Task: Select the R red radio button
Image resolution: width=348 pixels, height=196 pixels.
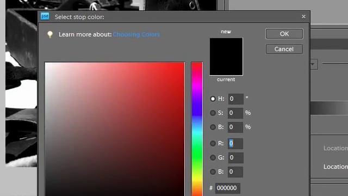Action: tap(213, 143)
